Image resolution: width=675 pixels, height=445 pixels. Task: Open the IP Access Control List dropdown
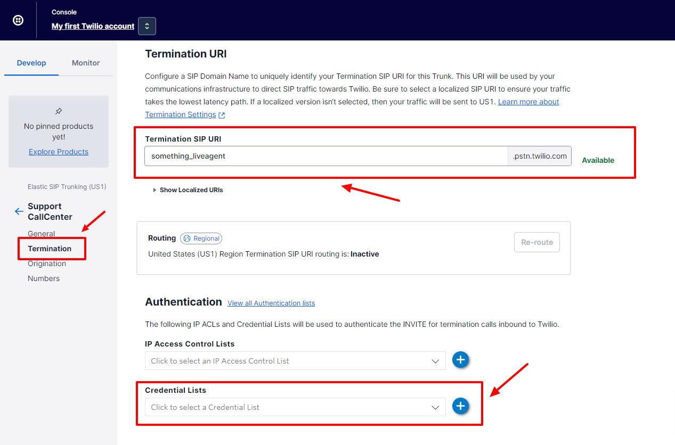[295, 361]
